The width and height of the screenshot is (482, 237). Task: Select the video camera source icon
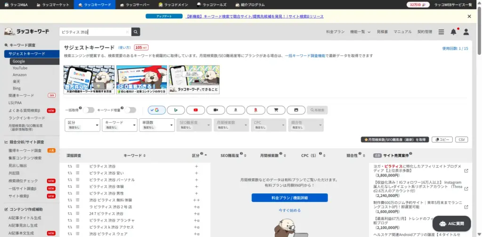[x=216, y=110]
